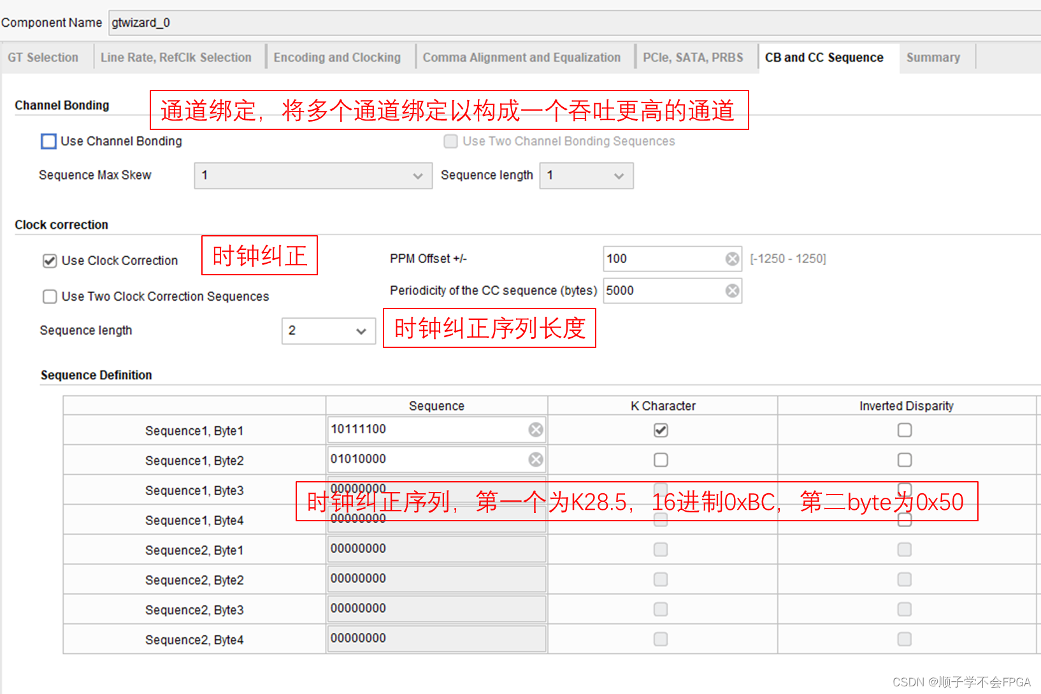Open Clock correction Sequence length dropdown

pos(329,331)
